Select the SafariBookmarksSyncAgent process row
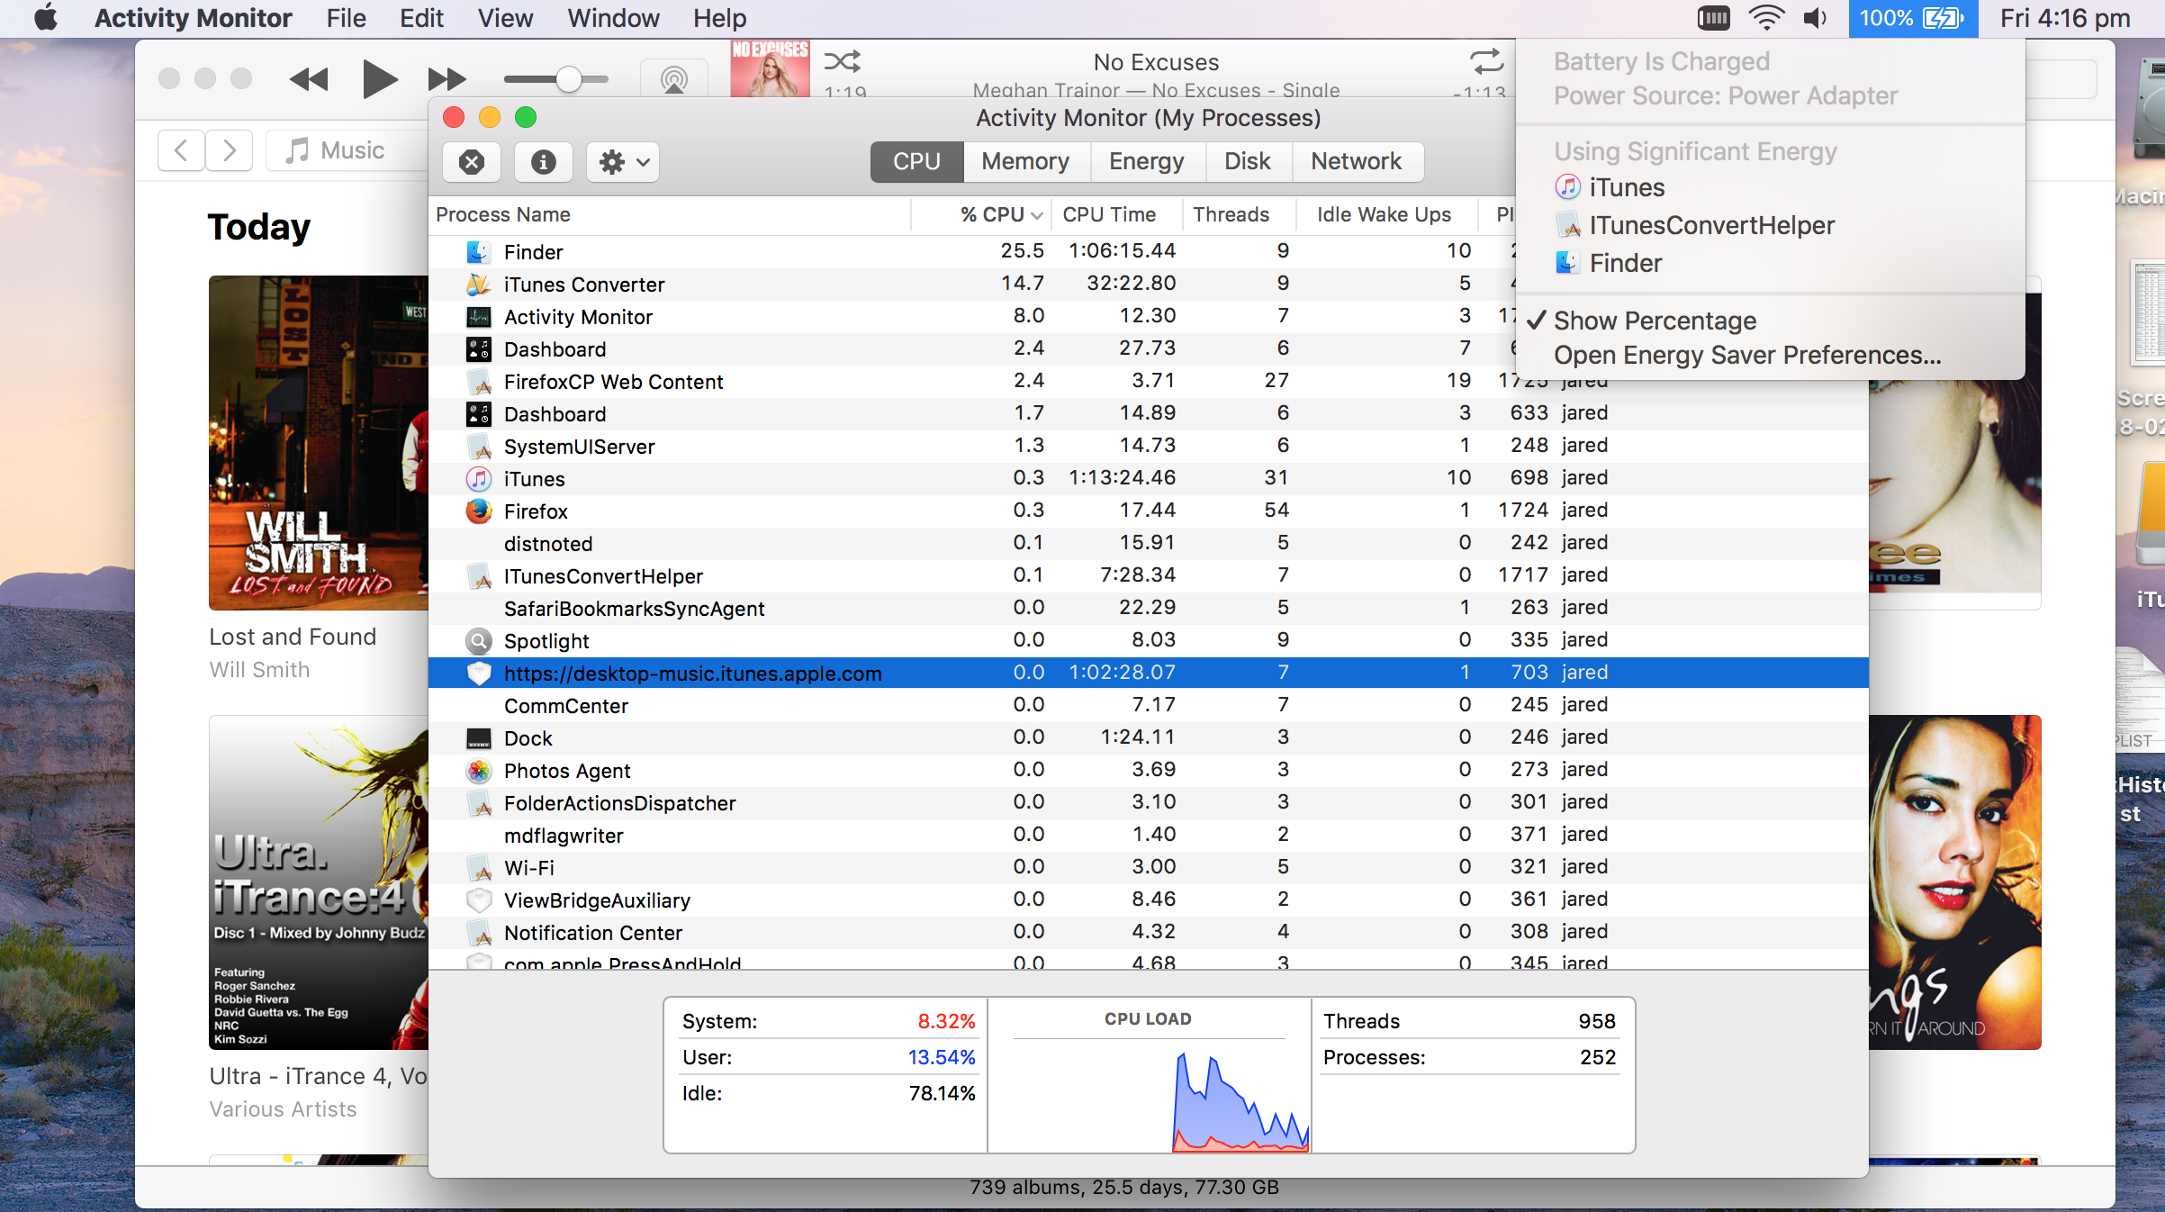 [x=1148, y=609]
